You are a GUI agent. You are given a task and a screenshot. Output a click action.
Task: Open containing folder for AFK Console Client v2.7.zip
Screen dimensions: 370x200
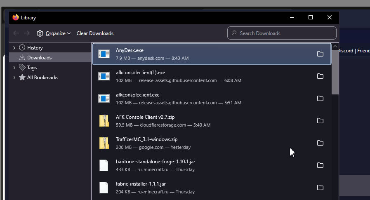320,121
